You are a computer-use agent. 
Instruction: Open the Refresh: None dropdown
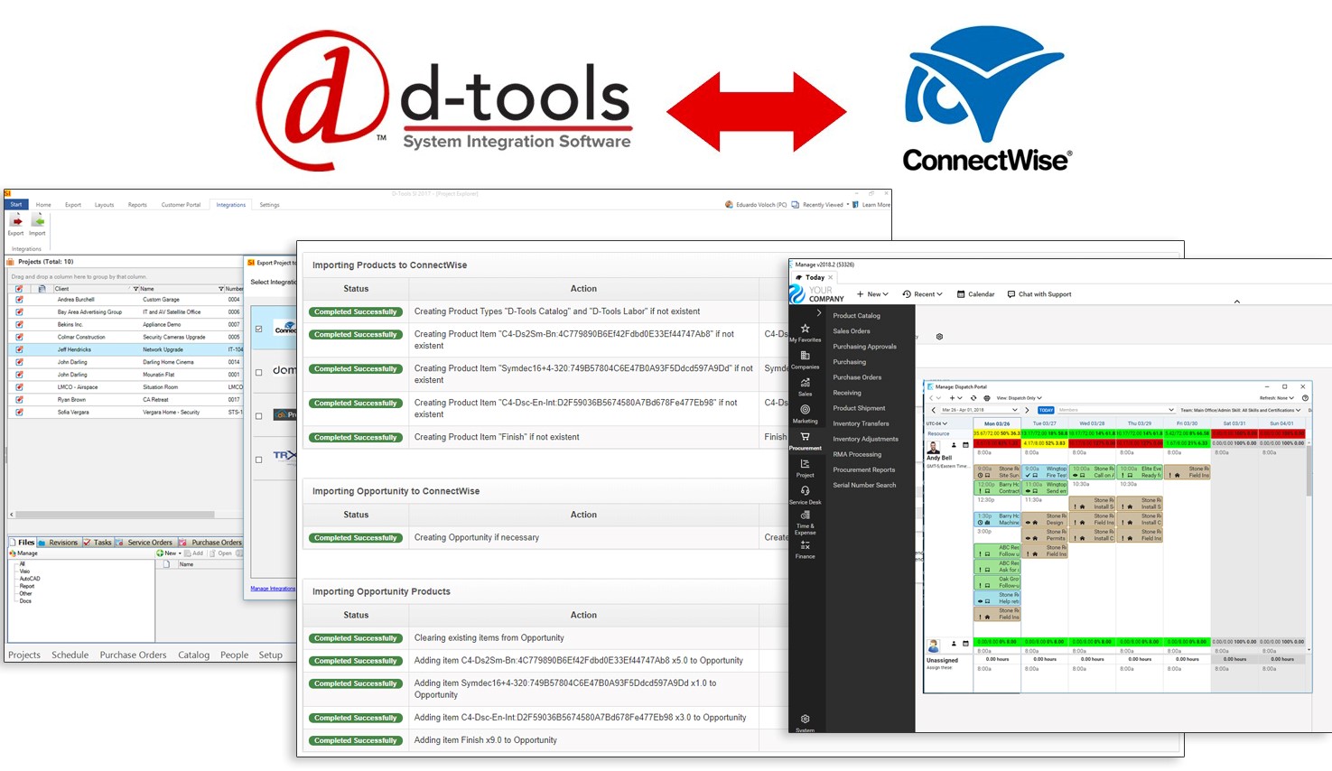click(1278, 398)
